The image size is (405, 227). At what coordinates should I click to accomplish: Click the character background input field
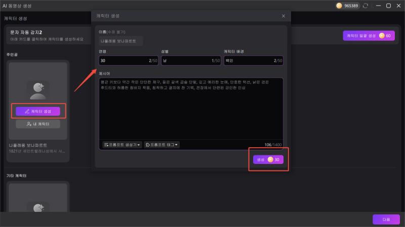(x=254, y=61)
